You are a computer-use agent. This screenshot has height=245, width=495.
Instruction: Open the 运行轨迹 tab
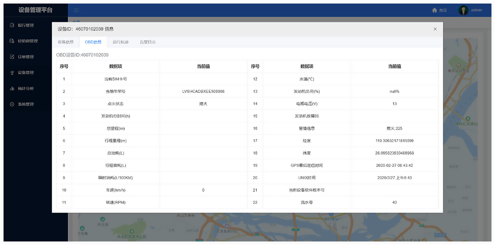(121, 42)
